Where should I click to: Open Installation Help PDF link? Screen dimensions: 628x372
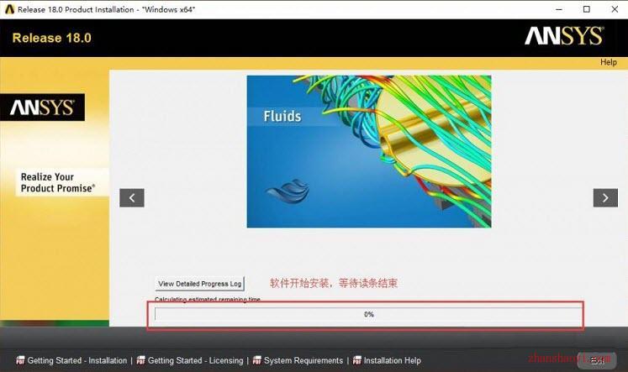pos(392,360)
